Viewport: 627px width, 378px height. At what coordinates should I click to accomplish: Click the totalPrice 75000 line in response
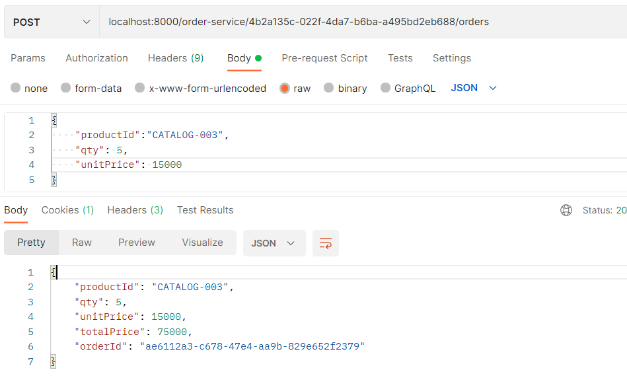pyautogui.click(x=133, y=332)
